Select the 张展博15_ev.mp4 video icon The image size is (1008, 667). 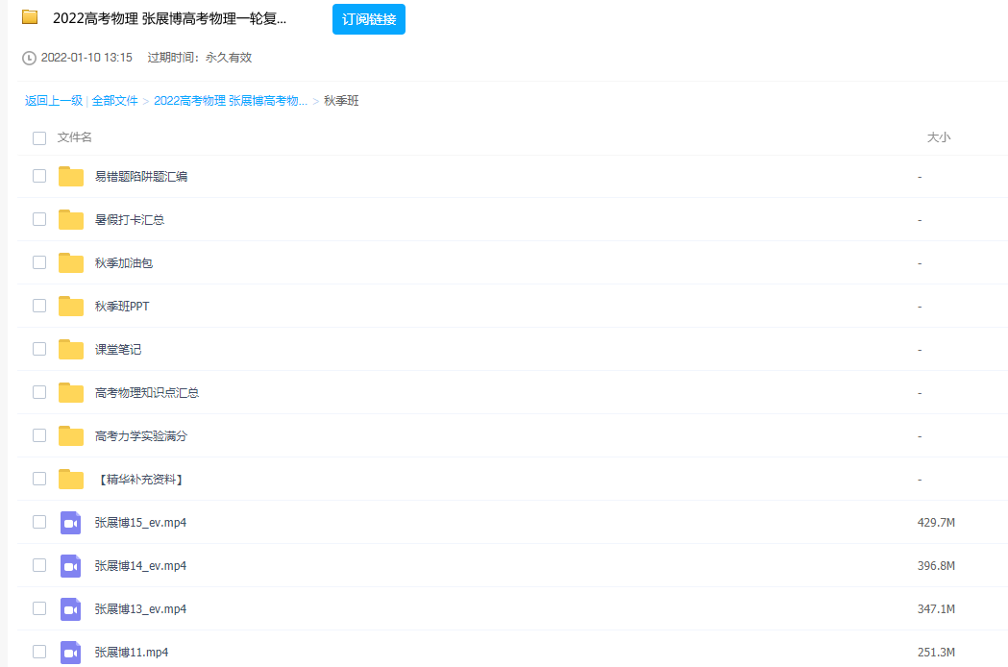(x=71, y=522)
